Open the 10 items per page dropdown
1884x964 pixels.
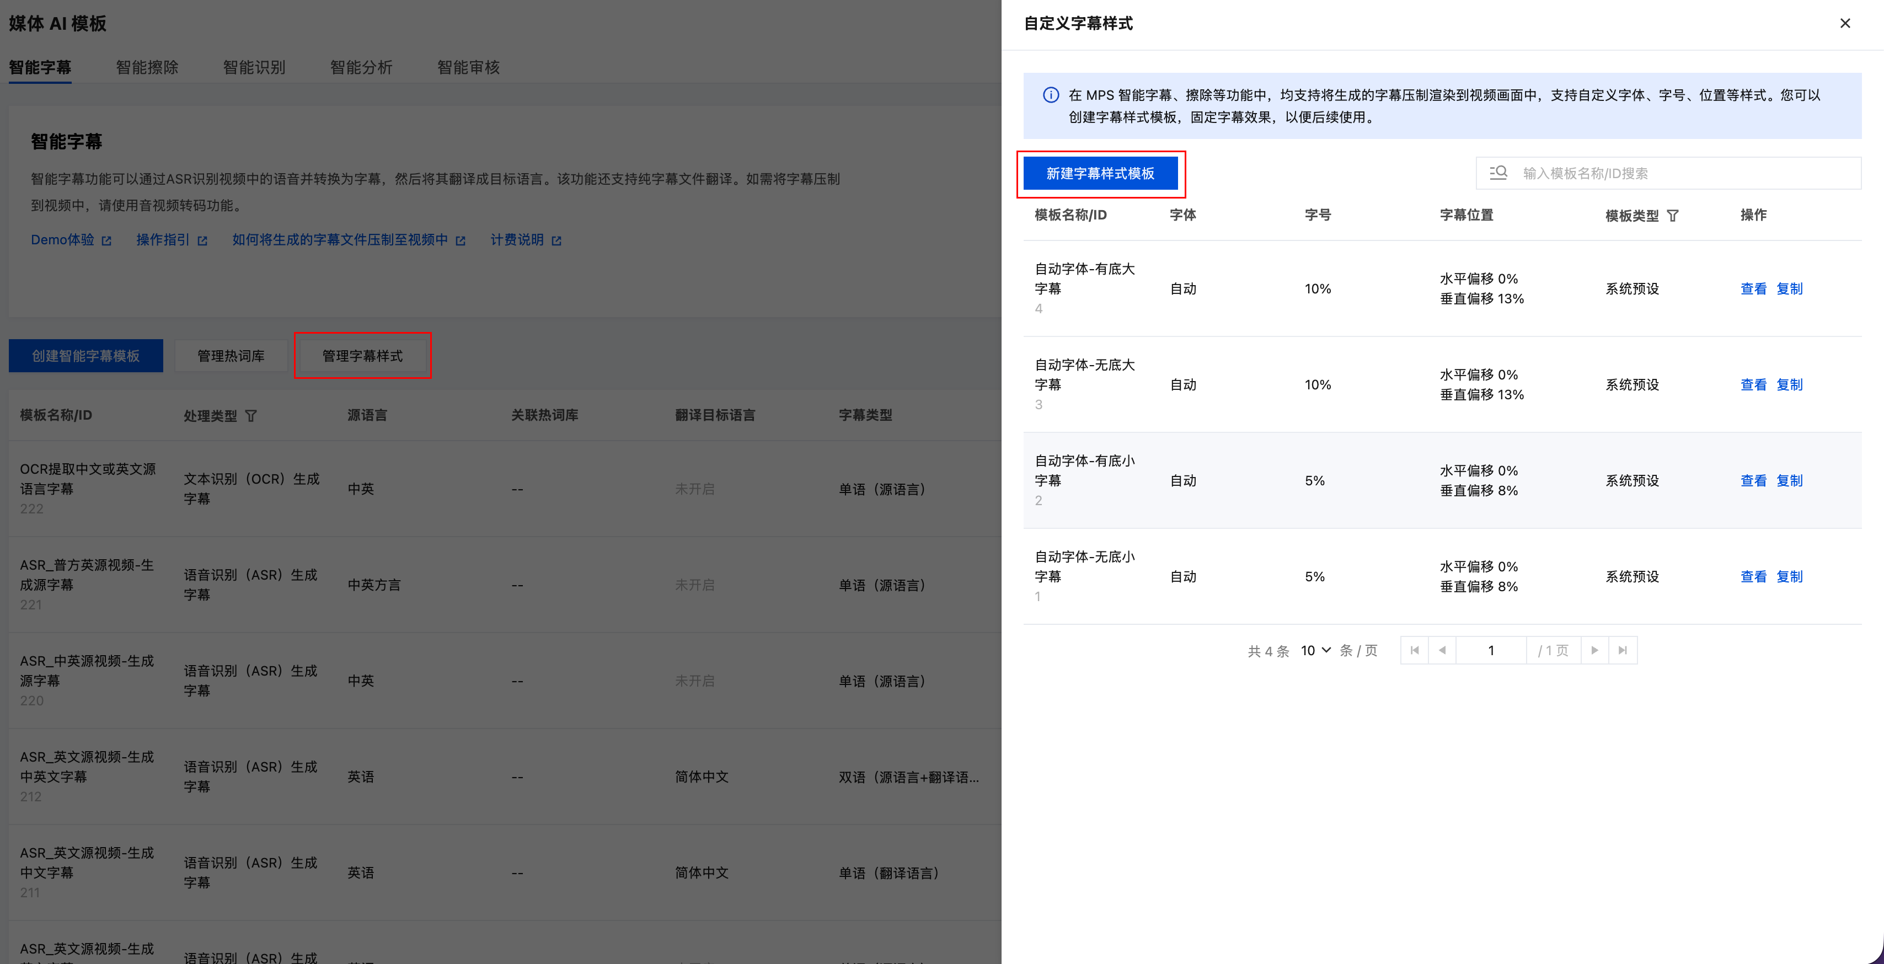1315,650
